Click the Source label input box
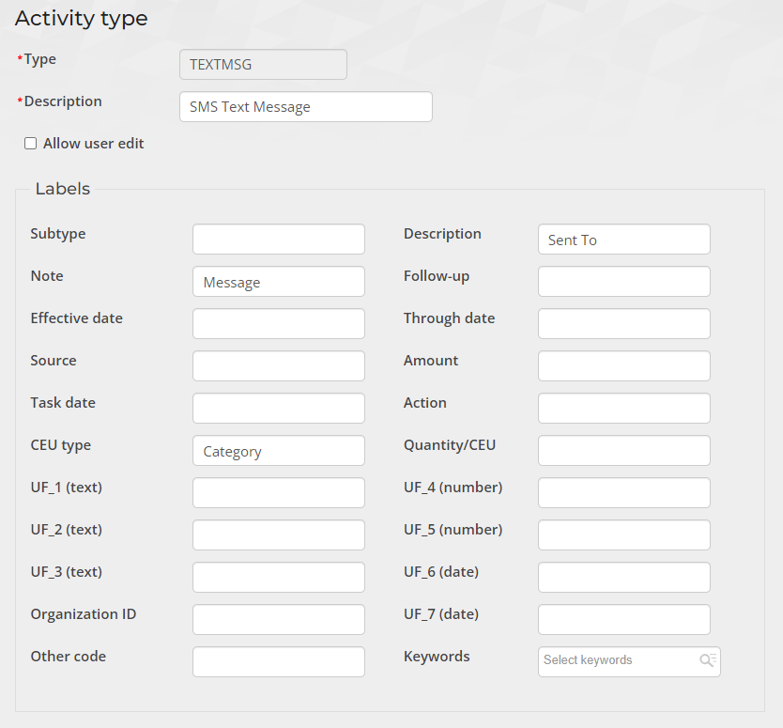The image size is (783, 728). point(278,366)
